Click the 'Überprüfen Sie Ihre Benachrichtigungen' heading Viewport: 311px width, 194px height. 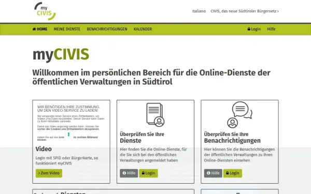coord(232,138)
